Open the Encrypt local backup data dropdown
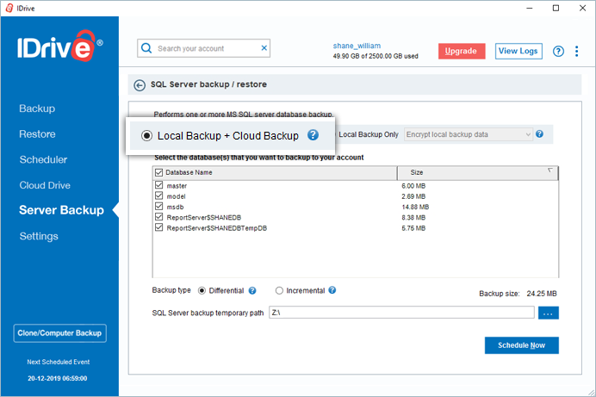Viewport: 596px width, 397px height. click(468, 134)
